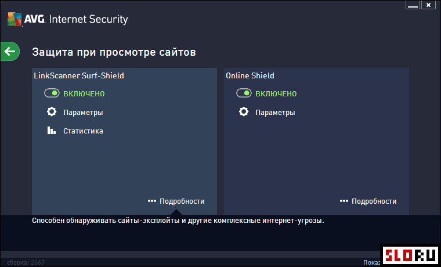Click three dots beside Online Shield Подробности
Image resolution: width=441 pixels, height=267 pixels.
[344, 201]
